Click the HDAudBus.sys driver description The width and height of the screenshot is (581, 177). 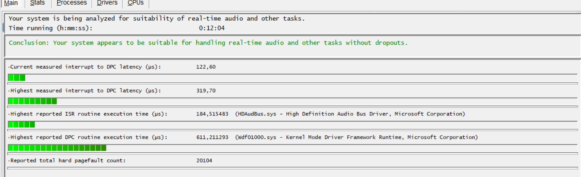click(350, 114)
